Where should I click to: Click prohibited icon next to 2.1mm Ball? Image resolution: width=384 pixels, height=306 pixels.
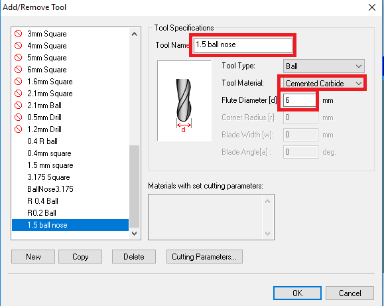click(x=19, y=105)
